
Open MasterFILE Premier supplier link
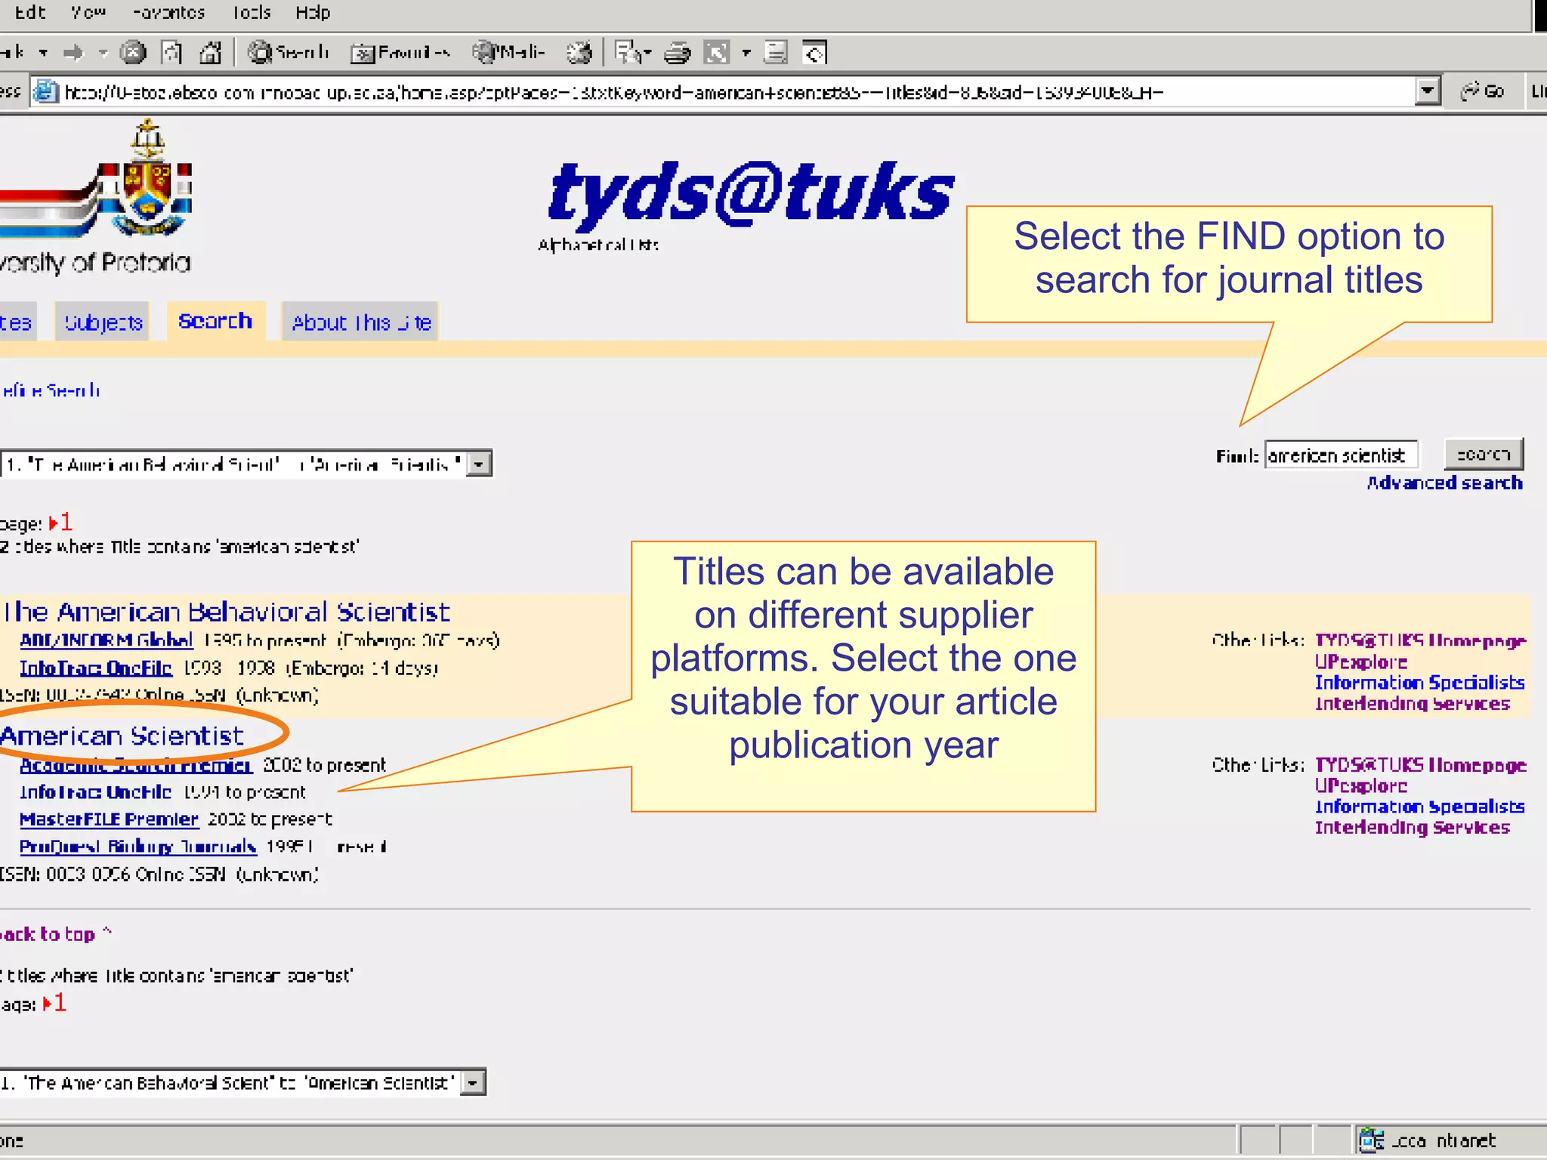click(109, 819)
